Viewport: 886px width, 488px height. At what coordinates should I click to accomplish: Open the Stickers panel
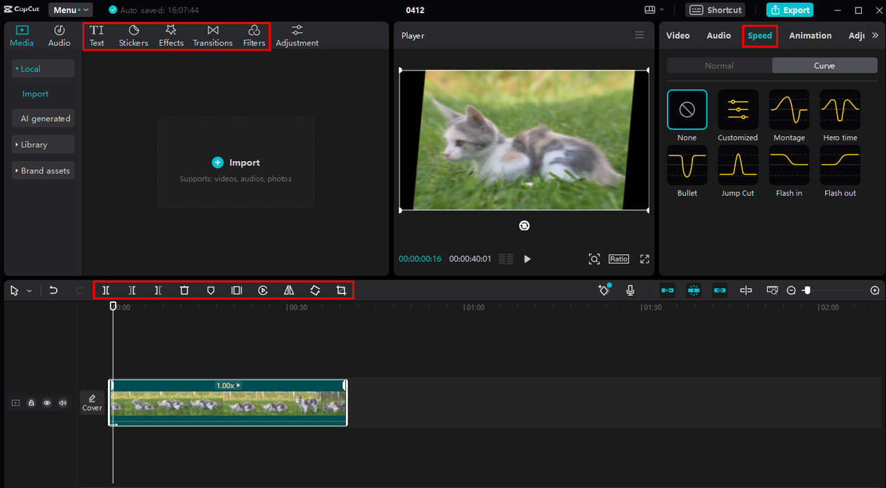(x=134, y=36)
